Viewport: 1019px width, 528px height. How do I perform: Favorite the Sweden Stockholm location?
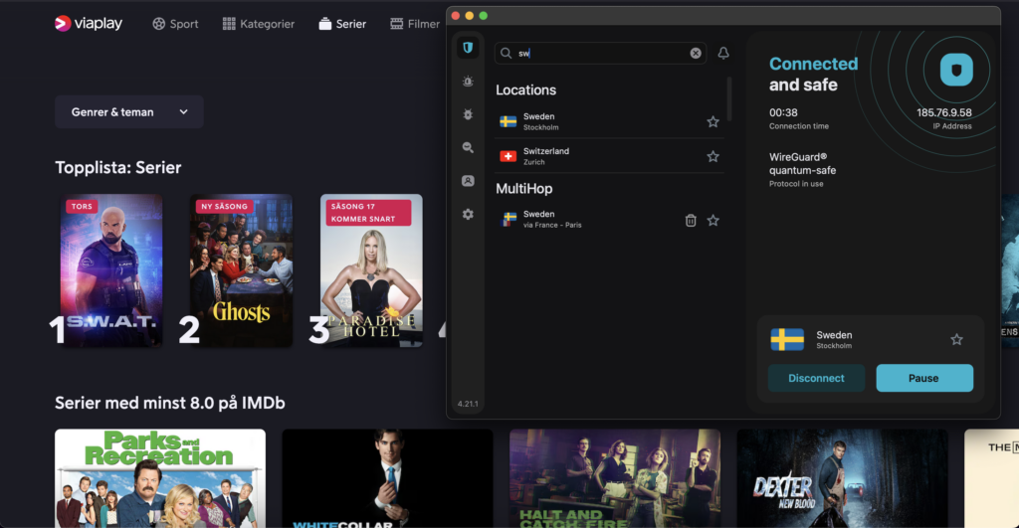(x=713, y=121)
